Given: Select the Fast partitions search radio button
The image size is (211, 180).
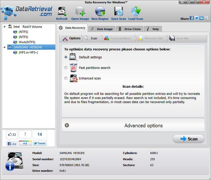Looking at the screenshot, I should (x=66, y=67).
